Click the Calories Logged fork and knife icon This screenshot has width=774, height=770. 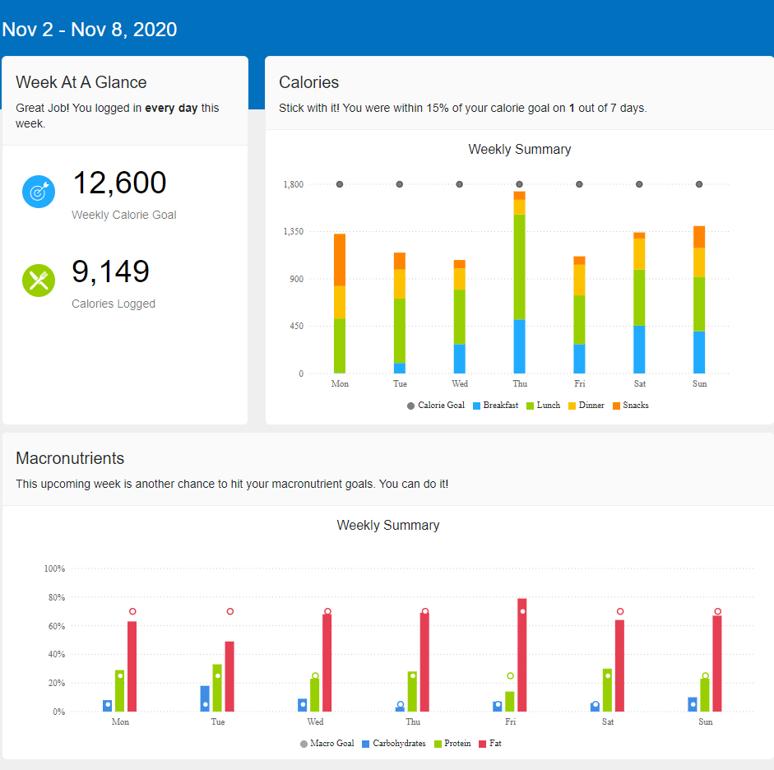pyautogui.click(x=38, y=281)
